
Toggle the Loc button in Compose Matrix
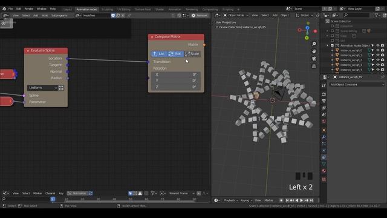[x=159, y=54]
